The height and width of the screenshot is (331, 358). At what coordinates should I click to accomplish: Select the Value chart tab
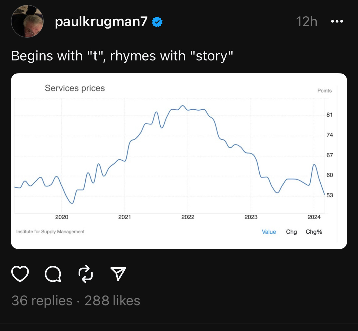point(269,232)
